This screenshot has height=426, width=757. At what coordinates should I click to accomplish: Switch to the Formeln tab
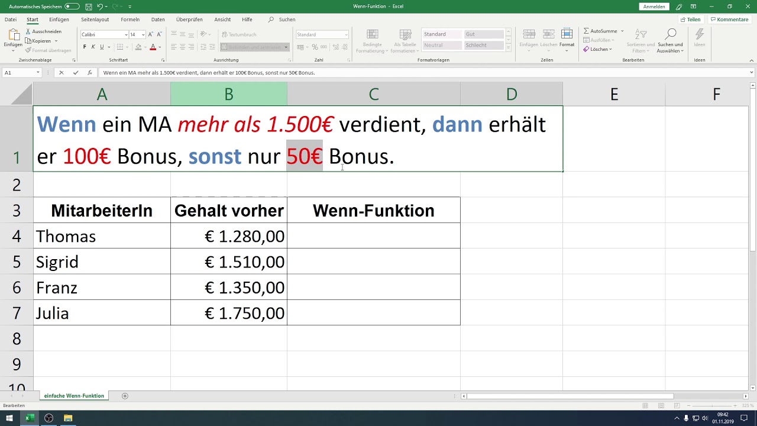[130, 20]
